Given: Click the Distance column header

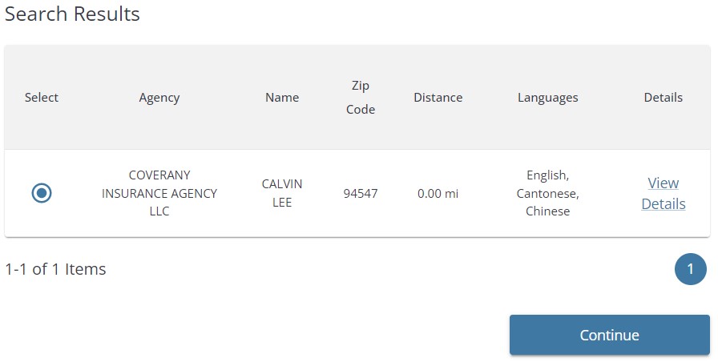Looking at the screenshot, I should (x=438, y=98).
